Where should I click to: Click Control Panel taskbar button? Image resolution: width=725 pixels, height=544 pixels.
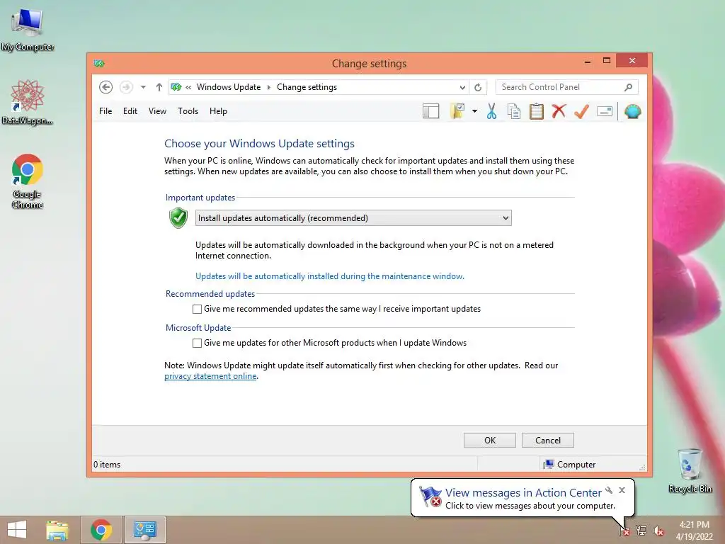click(144, 530)
